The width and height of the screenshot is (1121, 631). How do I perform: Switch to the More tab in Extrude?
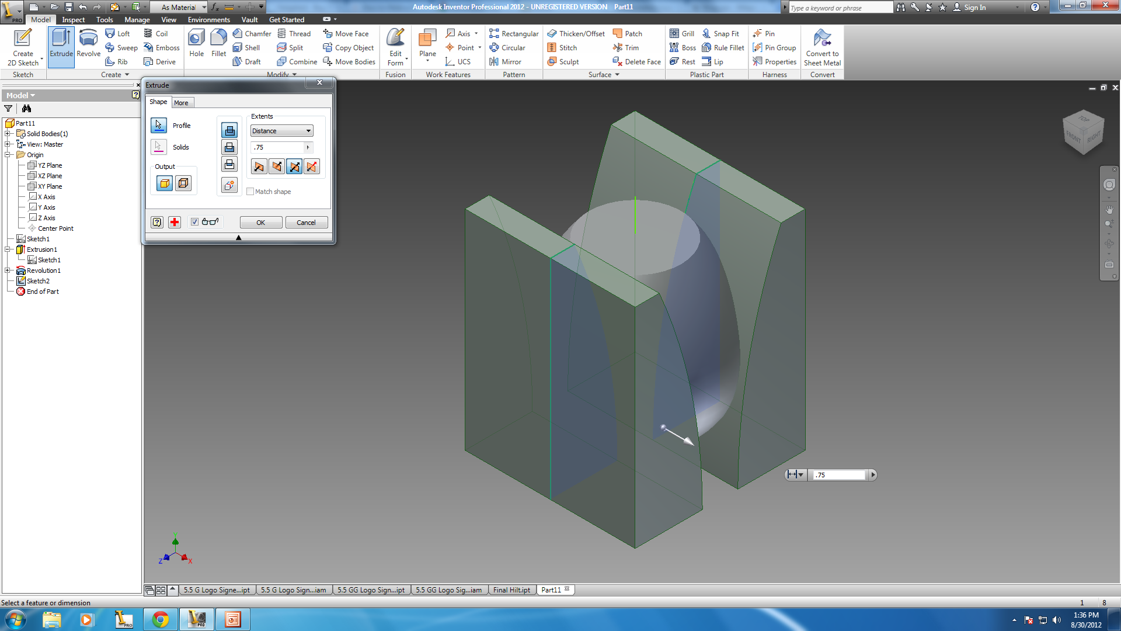[x=181, y=103]
